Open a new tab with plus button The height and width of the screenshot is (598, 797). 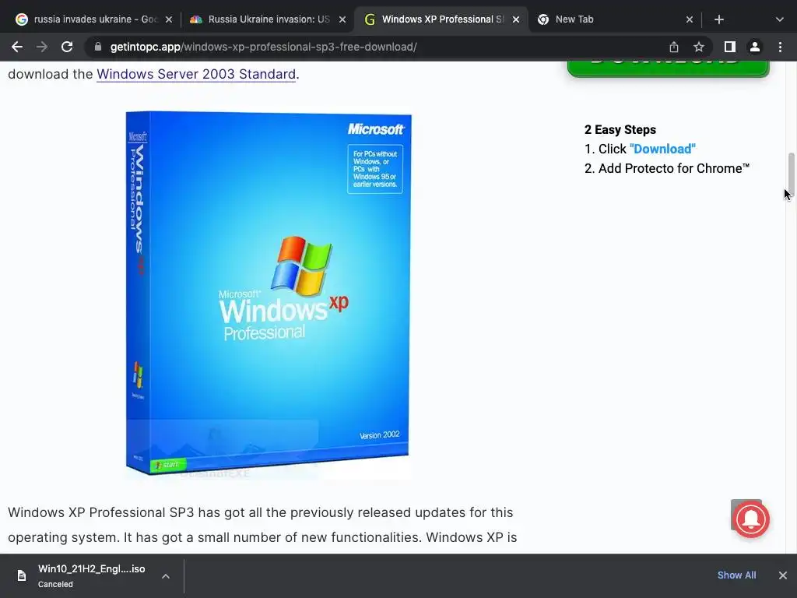pos(718,19)
